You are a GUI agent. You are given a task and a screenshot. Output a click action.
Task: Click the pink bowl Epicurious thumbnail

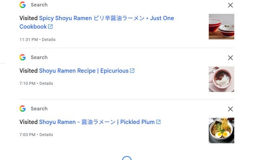[221, 79]
